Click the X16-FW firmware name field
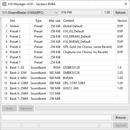Viewport: 130px width, 130px height. (x=81, y=12)
